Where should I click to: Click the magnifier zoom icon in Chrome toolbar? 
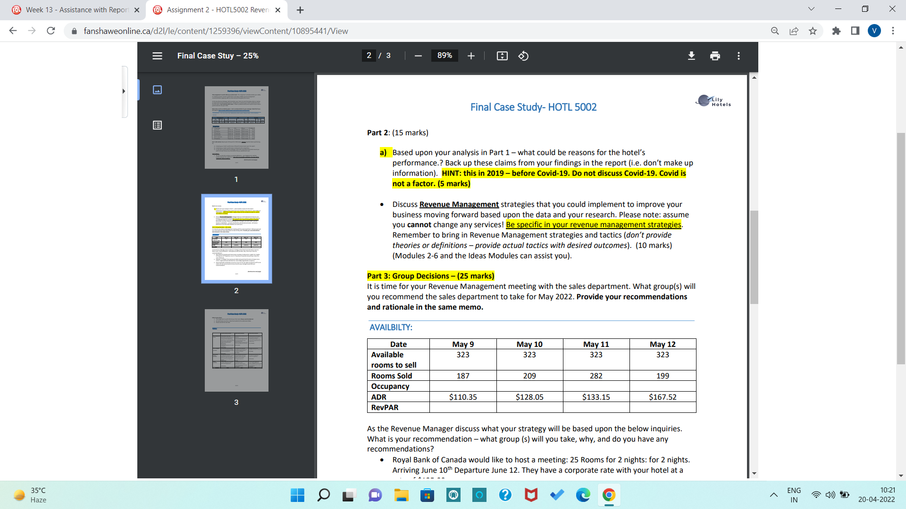coord(774,31)
